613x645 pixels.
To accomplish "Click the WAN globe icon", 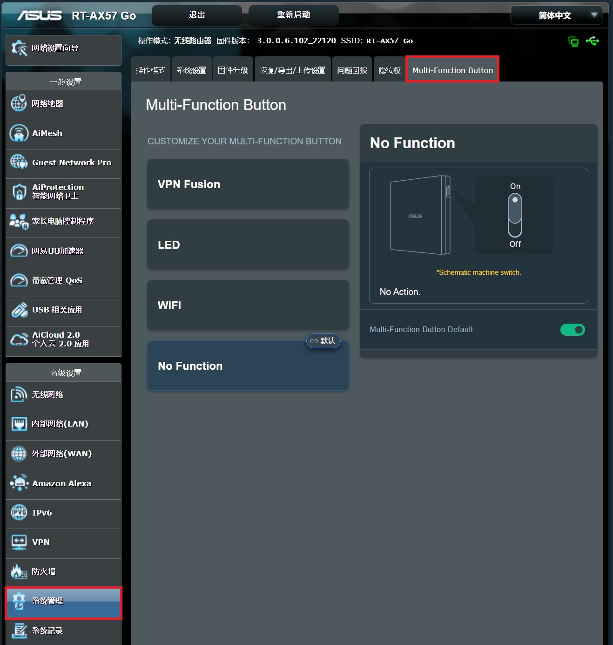I will pos(19,453).
